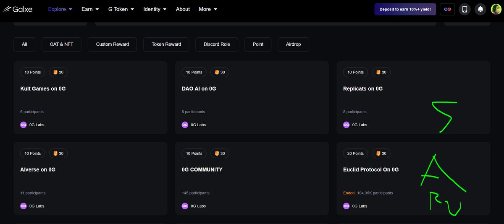Viewport: 504px width, 224px height.
Task: Click 0G Labs logo on Alverse card
Action: [x=24, y=206]
